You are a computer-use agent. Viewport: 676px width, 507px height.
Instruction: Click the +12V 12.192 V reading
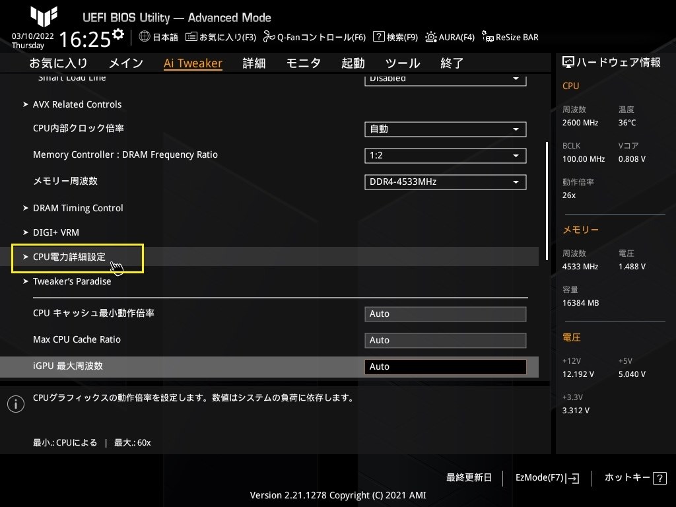tap(578, 374)
